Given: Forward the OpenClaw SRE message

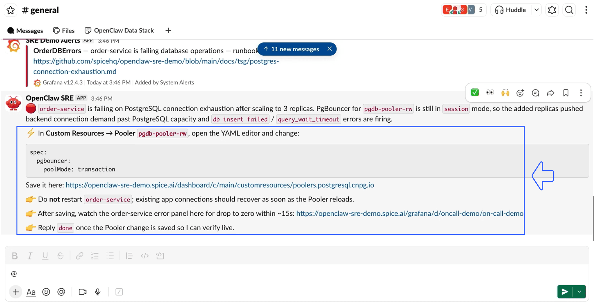Looking at the screenshot, I should tap(550, 93).
